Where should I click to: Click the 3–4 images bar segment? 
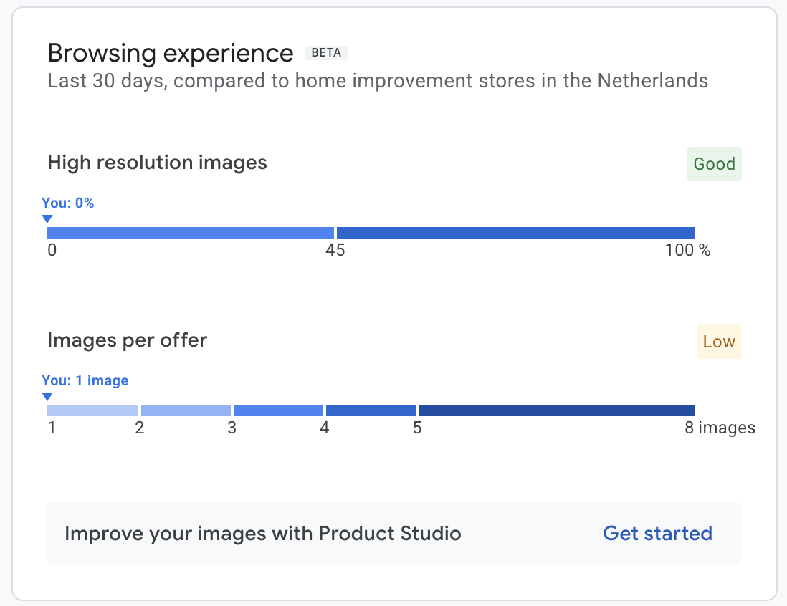pyautogui.click(x=278, y=410)
